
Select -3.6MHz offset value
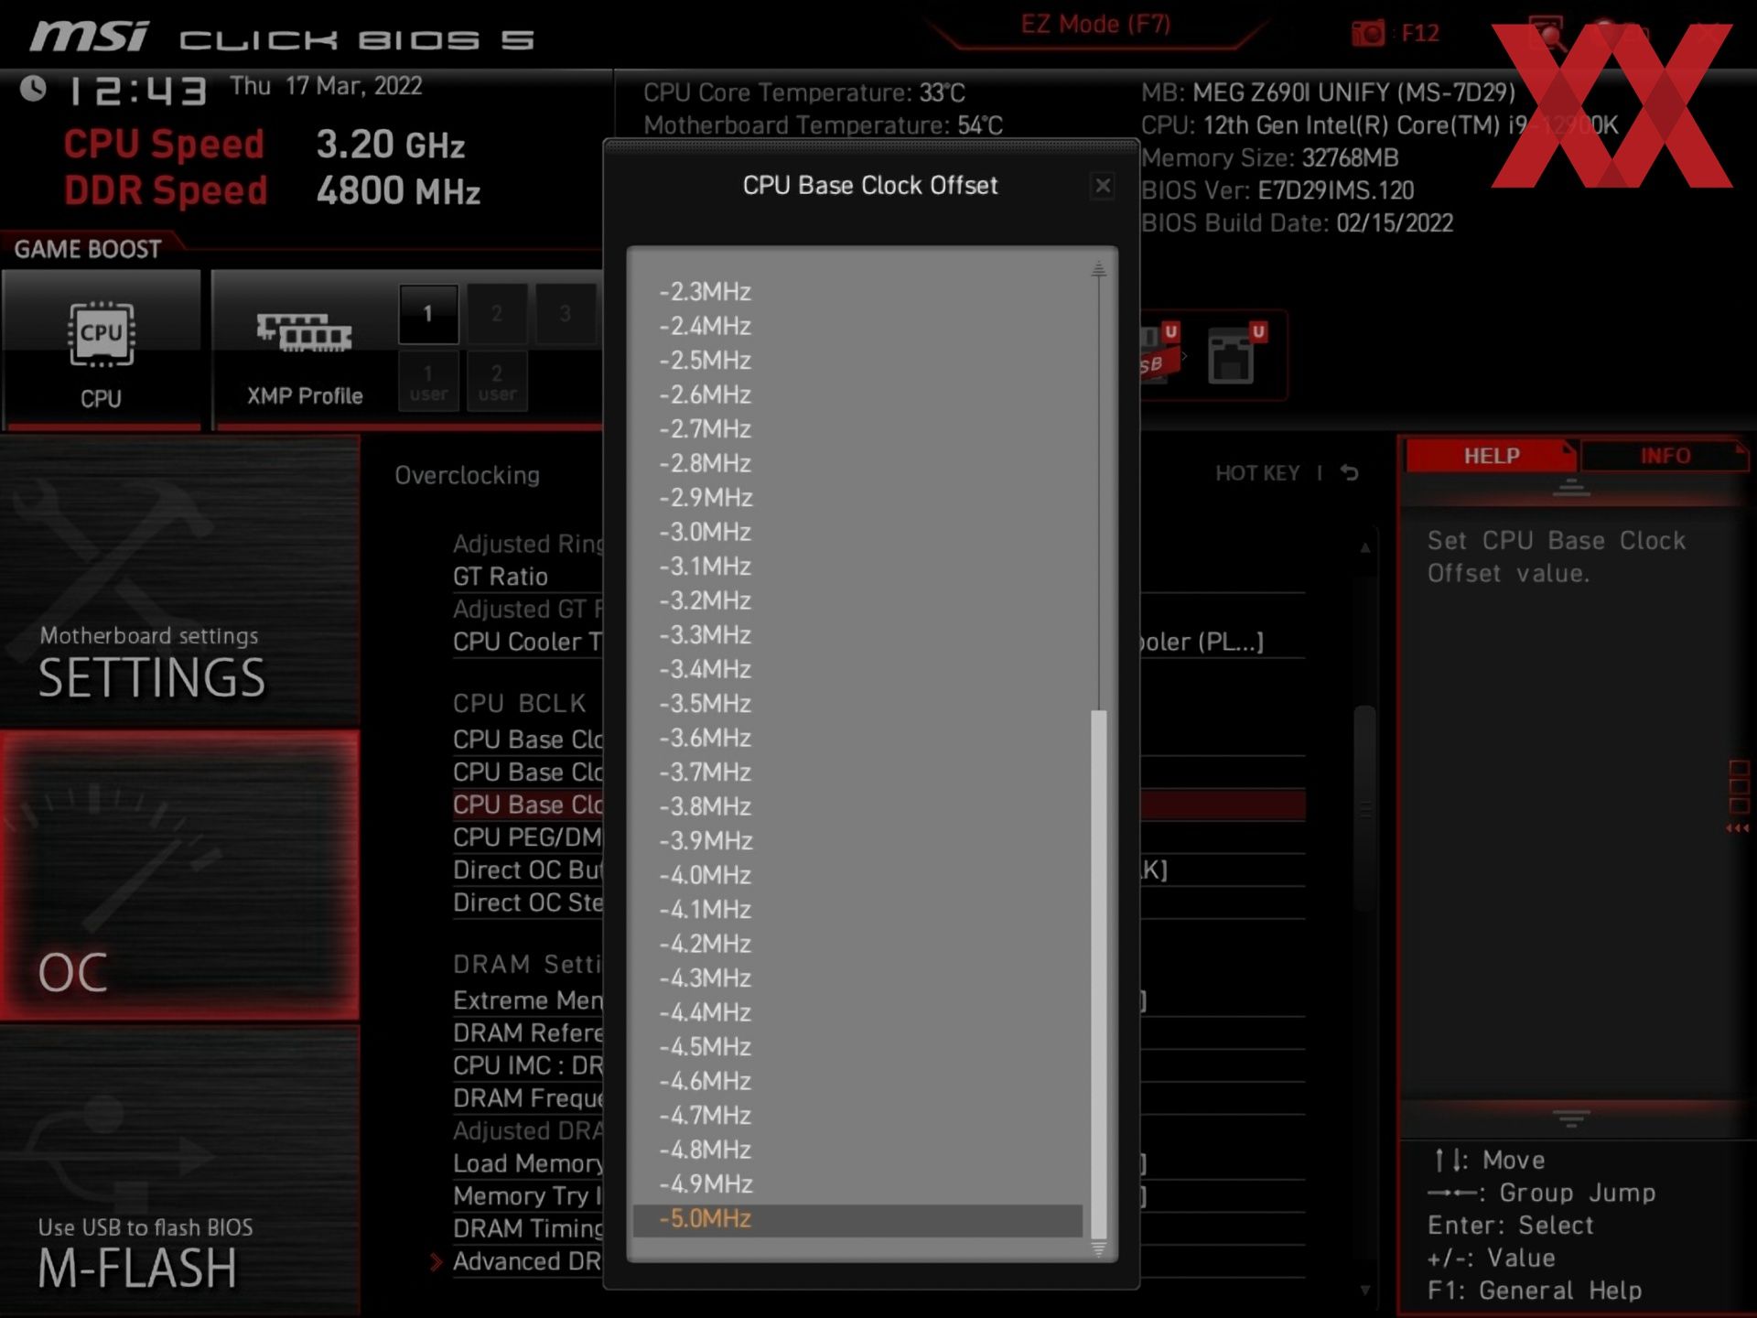tap(705, 738)
